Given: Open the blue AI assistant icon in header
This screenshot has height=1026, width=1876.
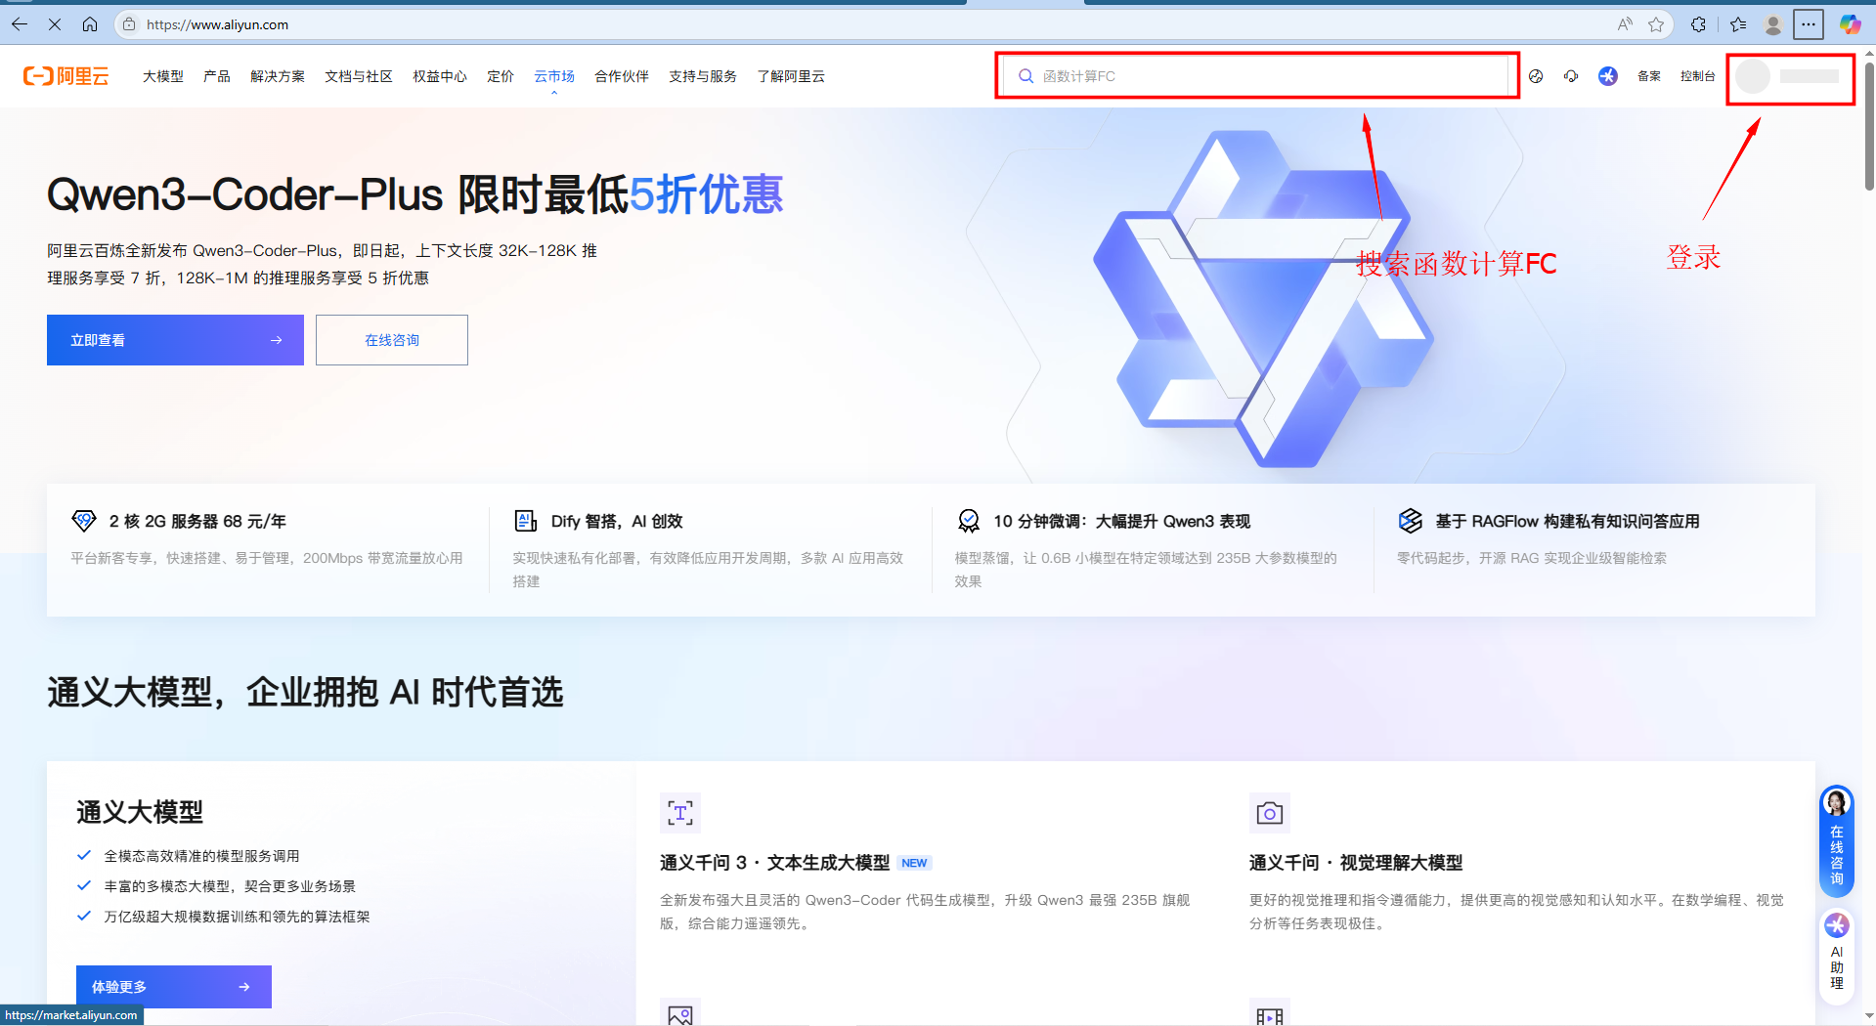Looking at the screenshot, I should click(x=1608, y=76).
